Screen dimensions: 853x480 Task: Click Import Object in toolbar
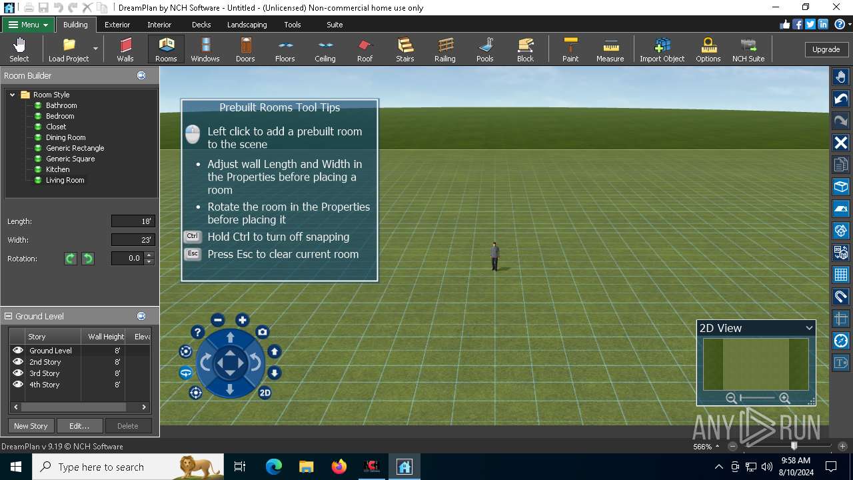coord(662,50)
